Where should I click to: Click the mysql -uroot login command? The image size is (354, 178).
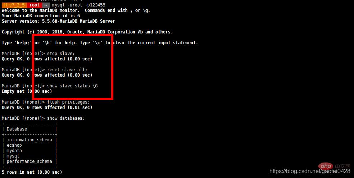[78, 5]
